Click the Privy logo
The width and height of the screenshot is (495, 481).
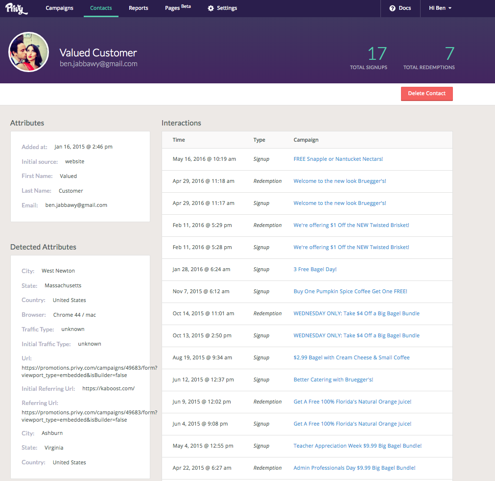click(x=17, y=8)
